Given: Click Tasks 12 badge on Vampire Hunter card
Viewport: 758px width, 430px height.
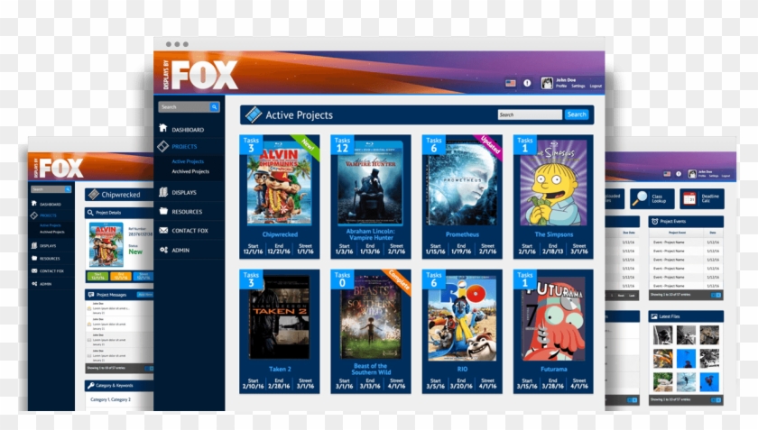Looking at the screenshot, I should pos(342,144).
